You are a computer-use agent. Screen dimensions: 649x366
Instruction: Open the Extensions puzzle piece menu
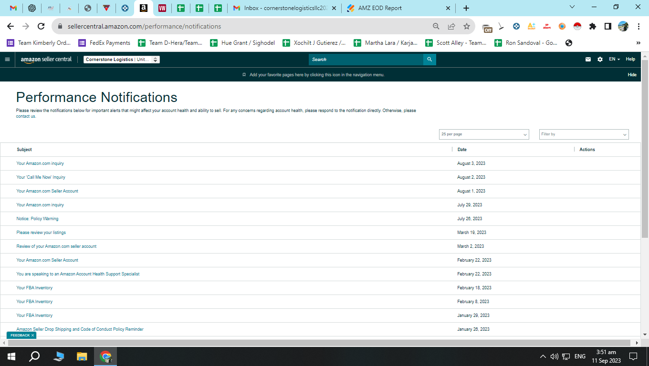(x=593, y=27)
